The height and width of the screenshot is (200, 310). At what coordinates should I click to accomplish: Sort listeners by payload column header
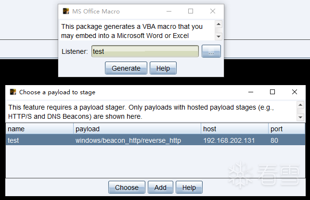coord(137,129)
